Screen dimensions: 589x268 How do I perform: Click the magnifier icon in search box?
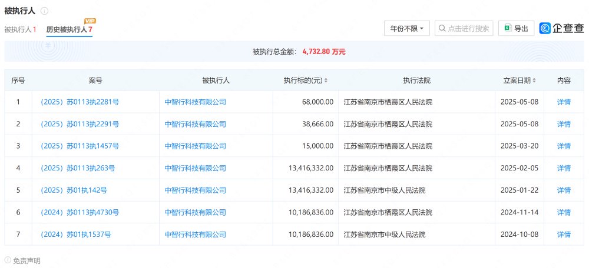442,28
